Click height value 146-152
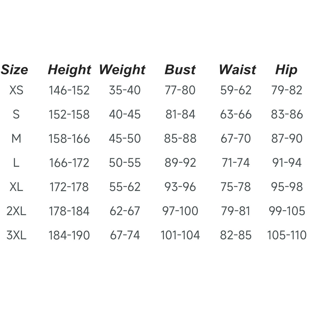The width and height of the screenshot is (309, 309). coord(69,90)
